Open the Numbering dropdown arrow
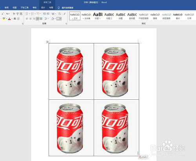This screenshot has height=161, width=196. pos(35,14)
